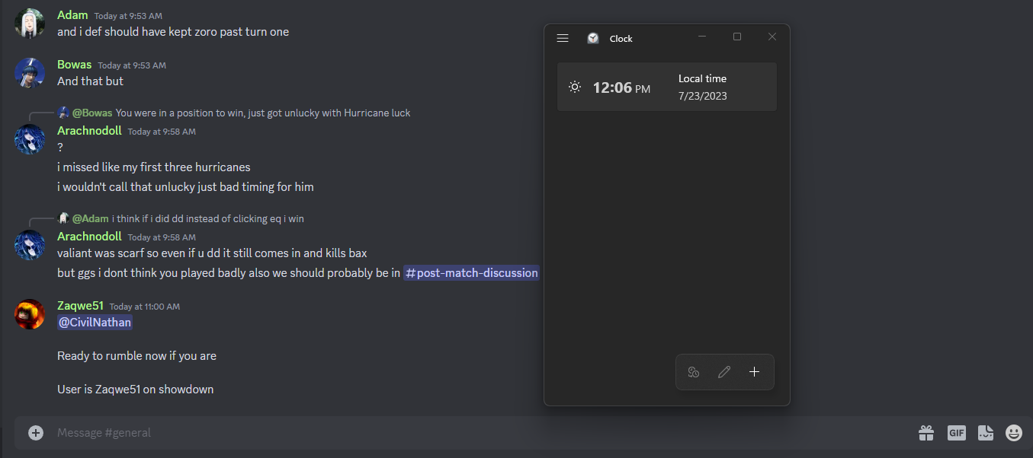This screenshot has width=1033, height=458.
Task: Open the Clock app navigation menu
Action: (x=563, y=38)
